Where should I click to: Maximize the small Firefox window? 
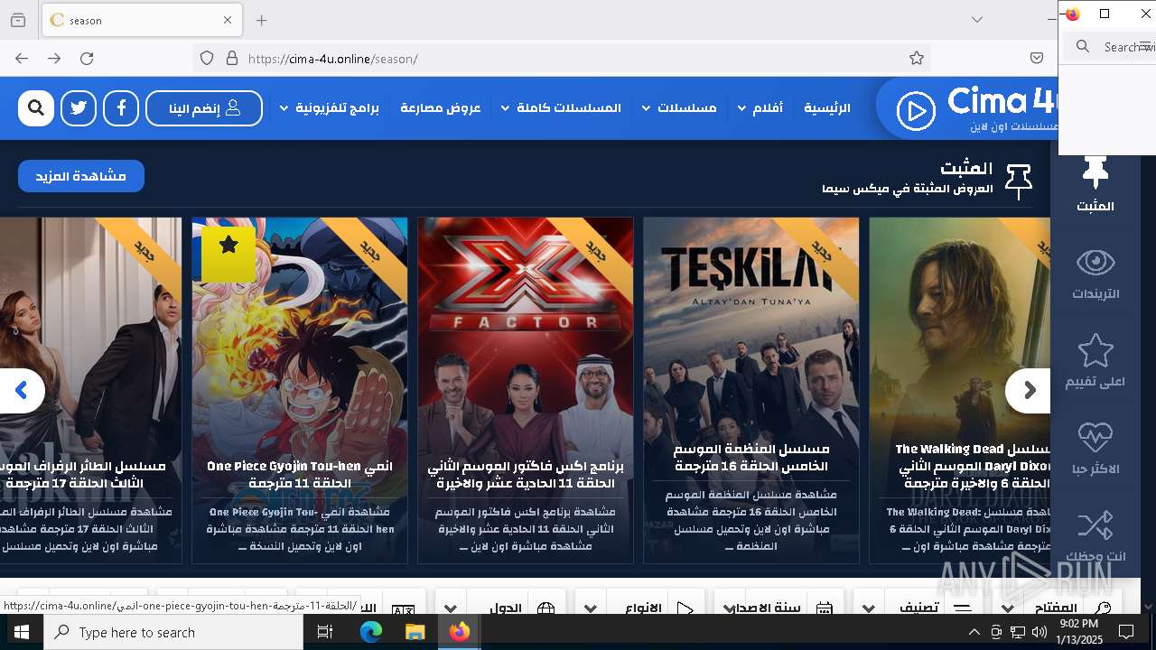point(1104,14)
